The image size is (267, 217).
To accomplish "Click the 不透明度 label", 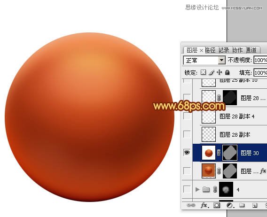I will [x=240, y=60].
